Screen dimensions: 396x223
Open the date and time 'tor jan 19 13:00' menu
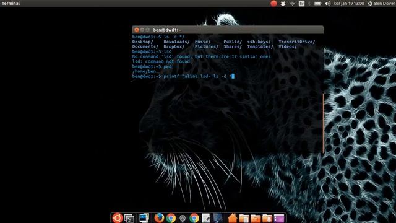(x=349, y=4)
